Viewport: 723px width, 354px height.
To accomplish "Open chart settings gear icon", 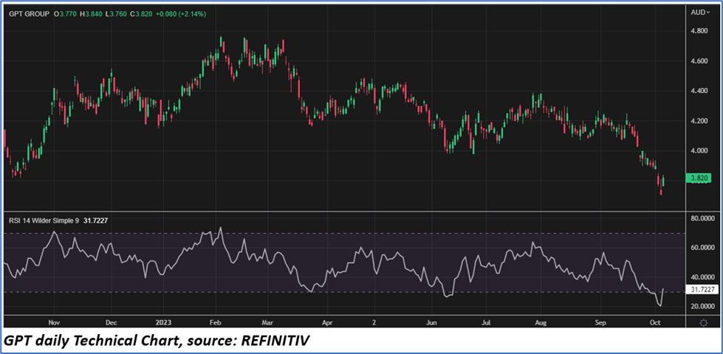I will [x=704, y=322].
